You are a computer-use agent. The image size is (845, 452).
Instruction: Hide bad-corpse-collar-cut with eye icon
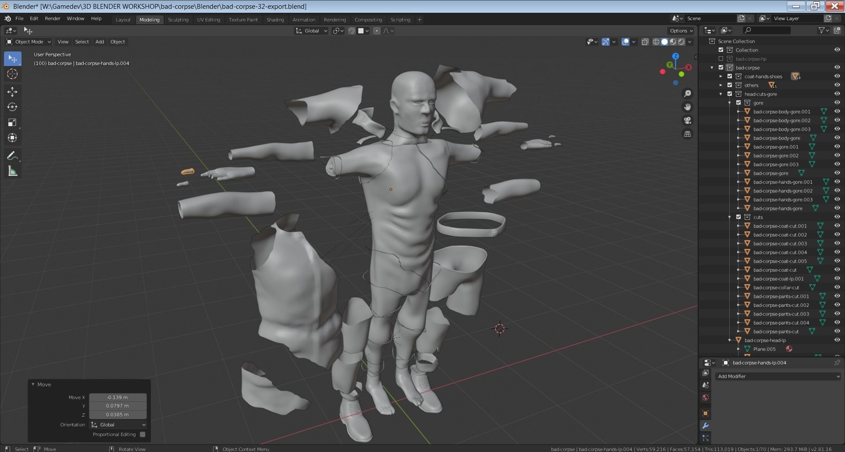(x=837, y=288)
